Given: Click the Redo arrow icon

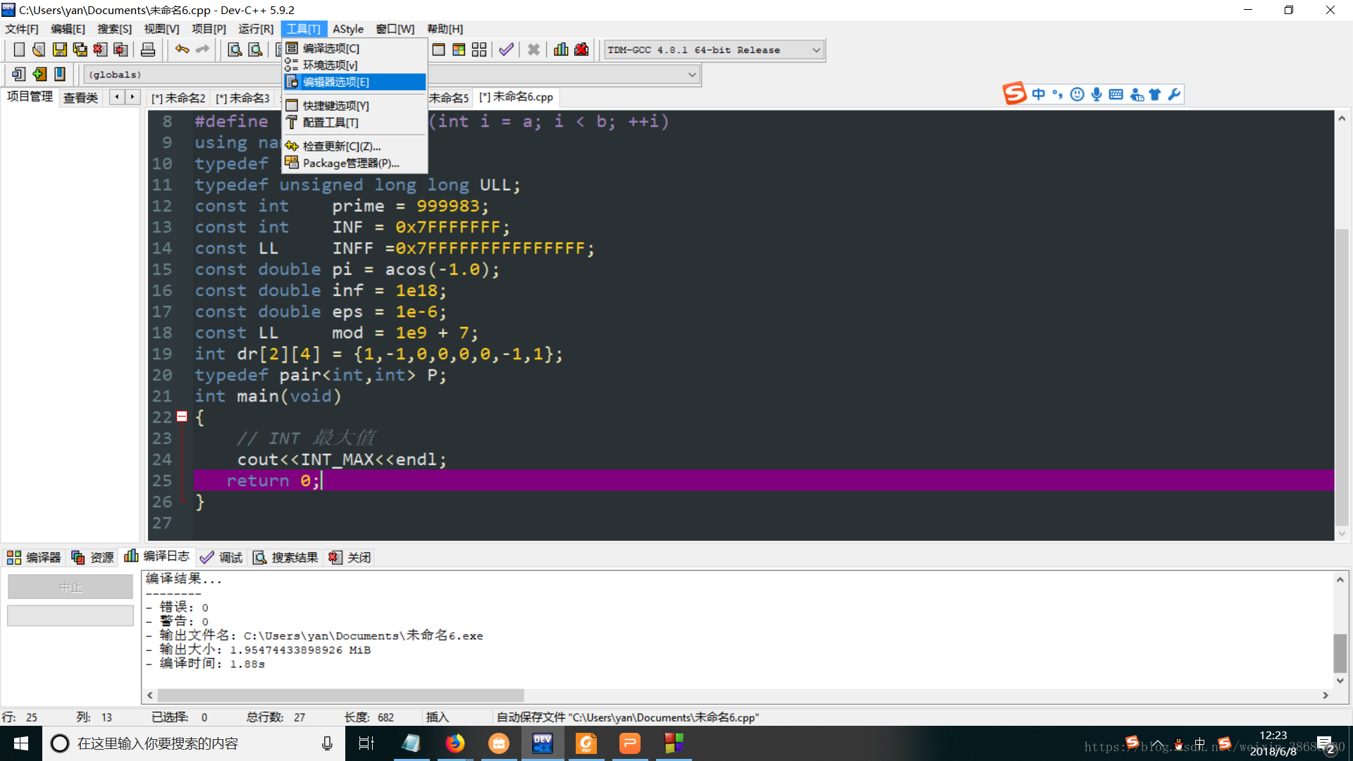Looking at the screenshot, I should pos(202,49).
